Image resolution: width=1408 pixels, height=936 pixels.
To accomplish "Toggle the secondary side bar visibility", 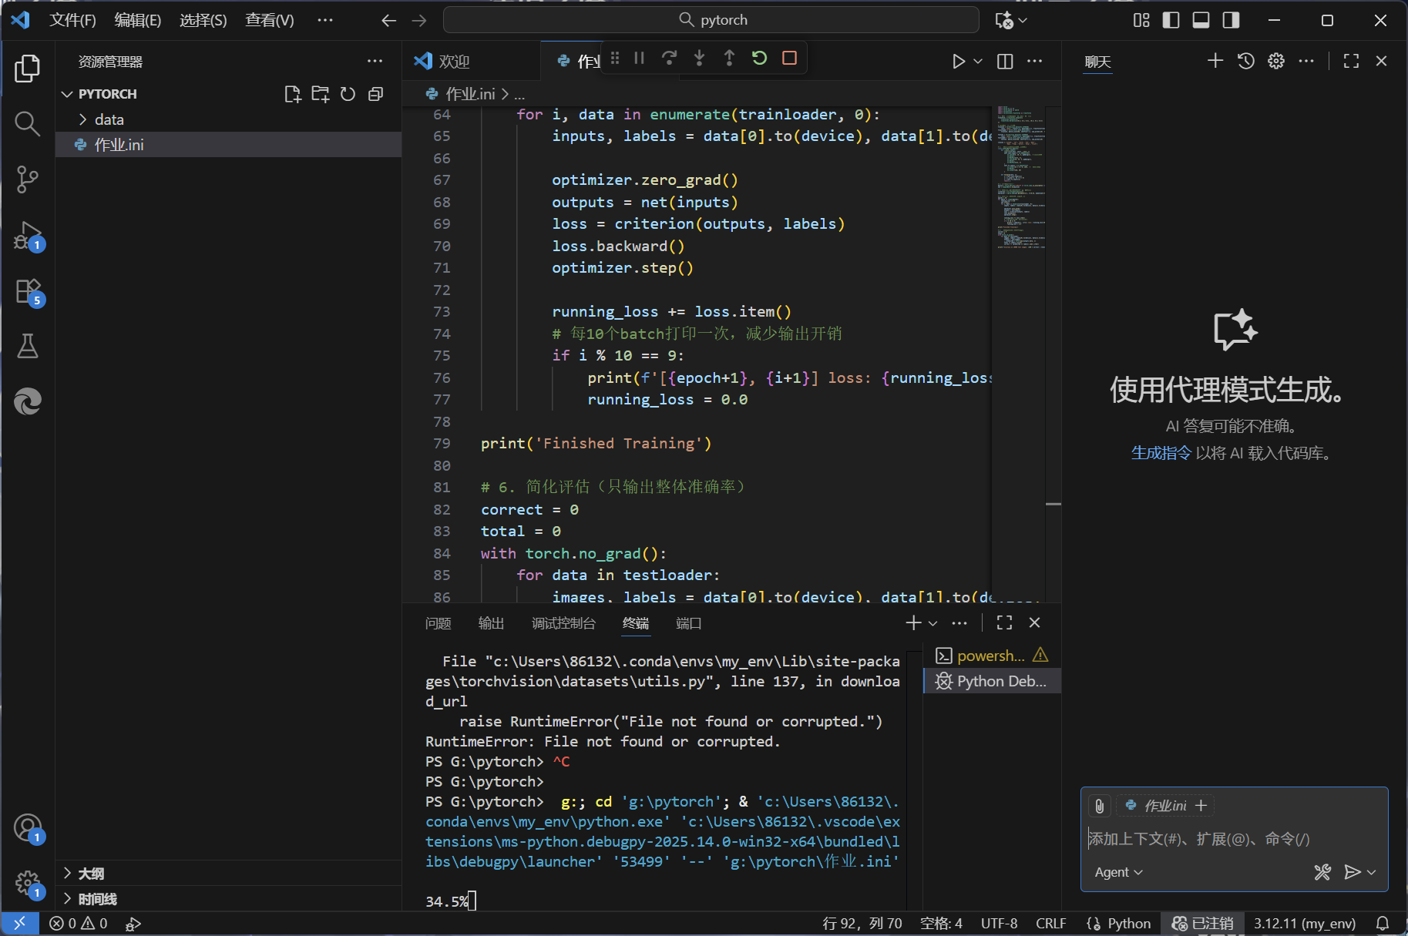I will (1231, 20).
